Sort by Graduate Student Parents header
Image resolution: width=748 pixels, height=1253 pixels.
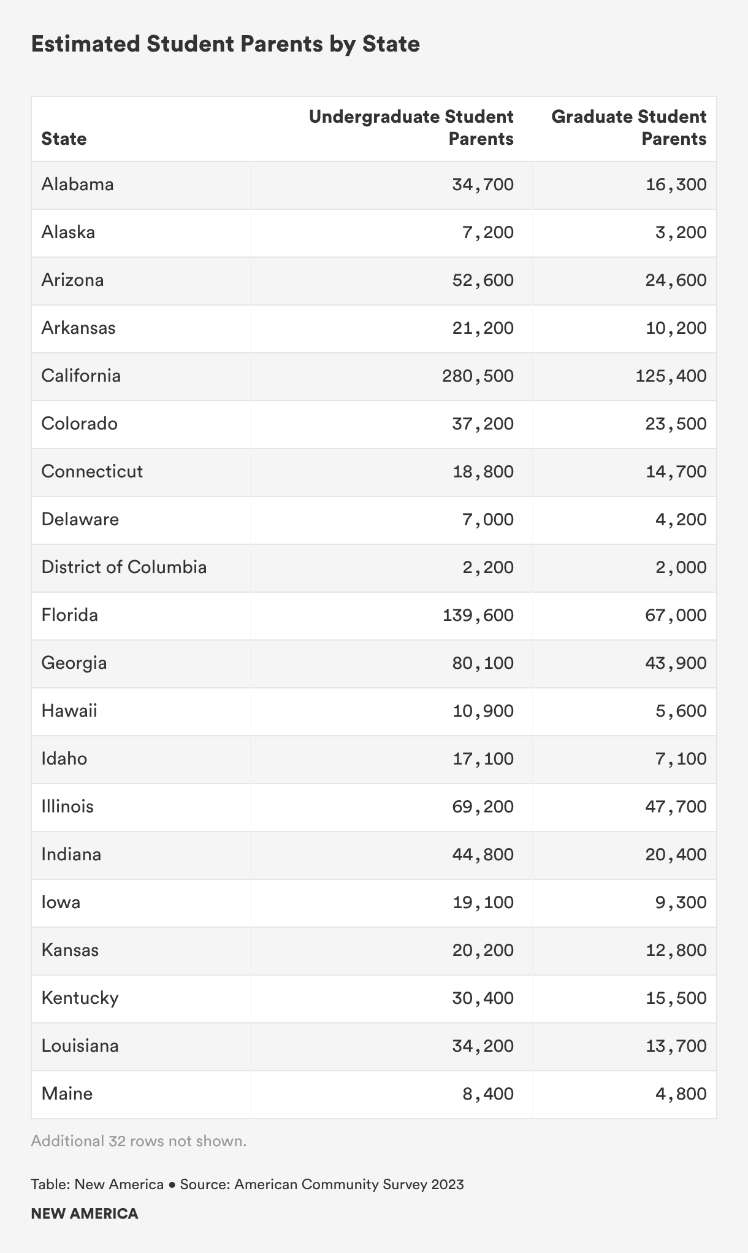(629, 128)
